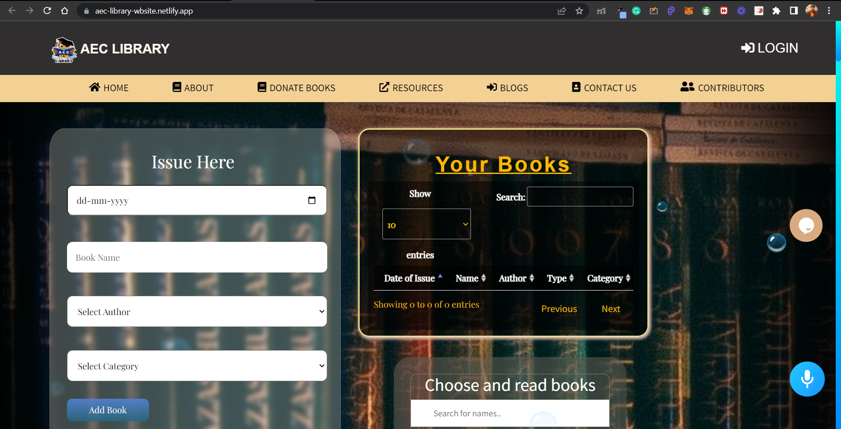Open the chat bubble widget
The image size is (841, 429).
point(806,225)
